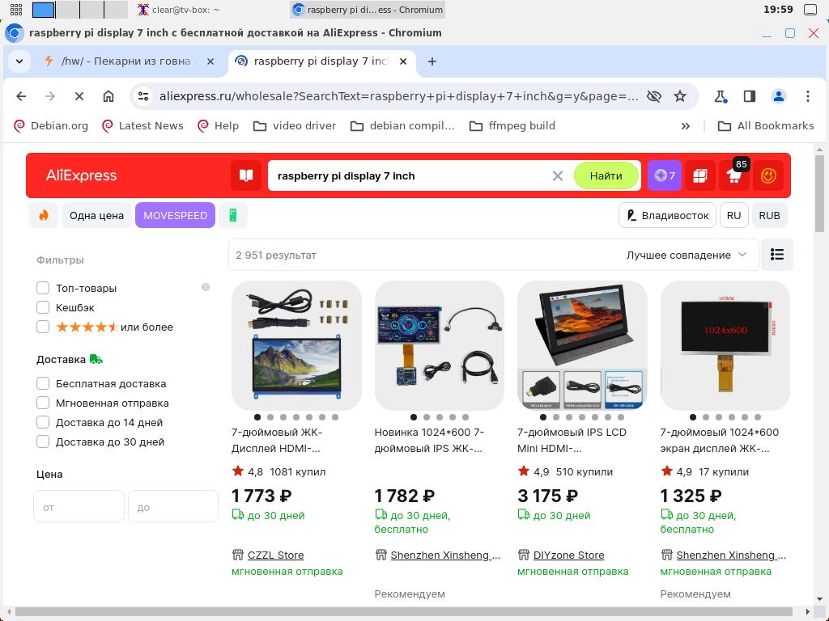Switch to the /hw/ Пекарни tab
This screenshot has height=621, width=829.
click(x=125, y=61)
